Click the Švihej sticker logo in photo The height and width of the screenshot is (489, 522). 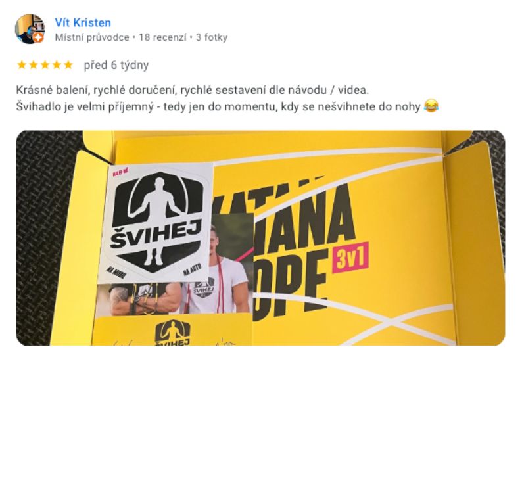(156, 222)
